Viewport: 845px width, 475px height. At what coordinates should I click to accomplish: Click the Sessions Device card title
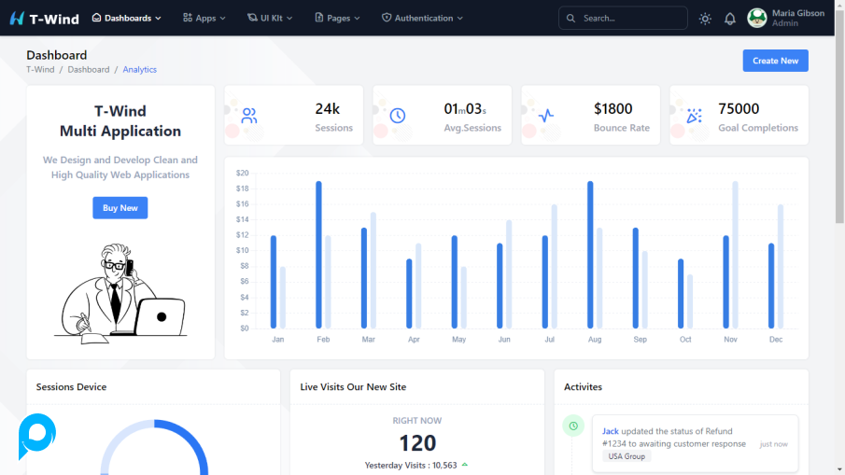(x=71, y=386)
